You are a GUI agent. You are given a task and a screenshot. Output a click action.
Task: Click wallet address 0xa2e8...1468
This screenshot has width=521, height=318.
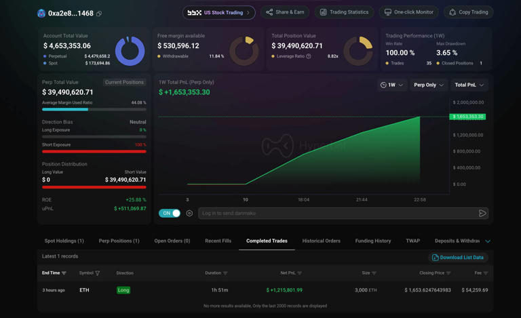click(x=71, y=14)
